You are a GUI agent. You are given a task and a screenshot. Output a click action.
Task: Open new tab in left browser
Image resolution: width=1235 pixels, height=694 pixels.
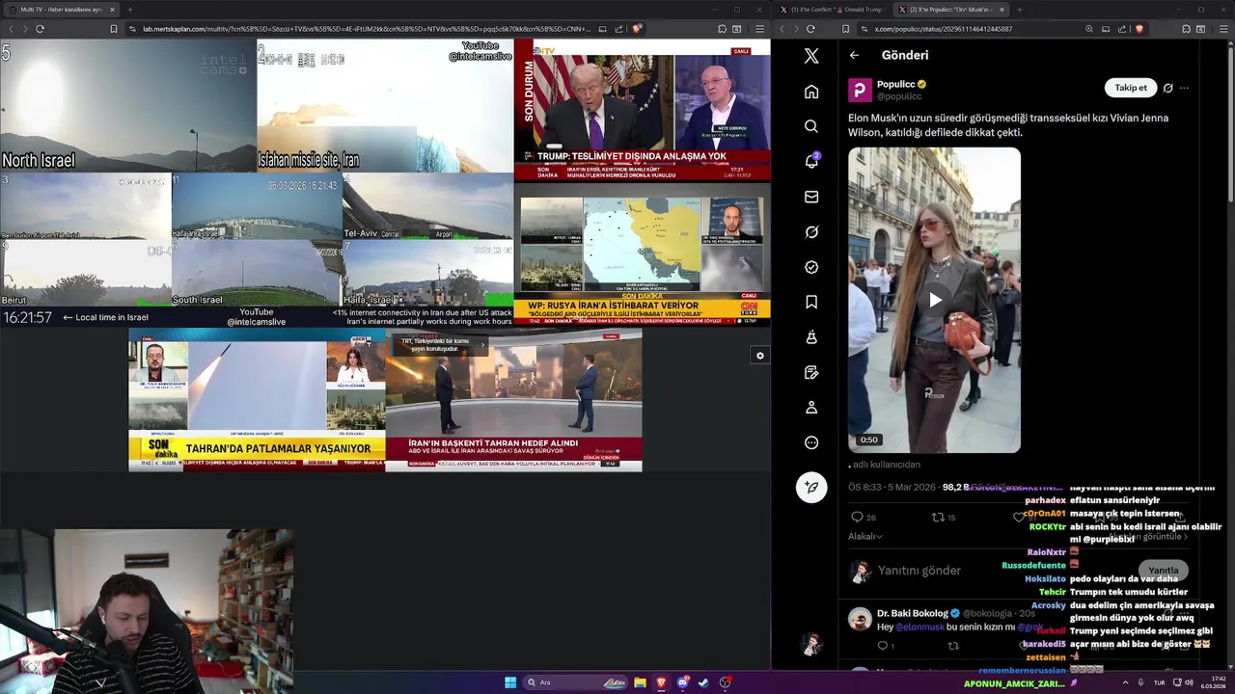[x=130, y=10]
